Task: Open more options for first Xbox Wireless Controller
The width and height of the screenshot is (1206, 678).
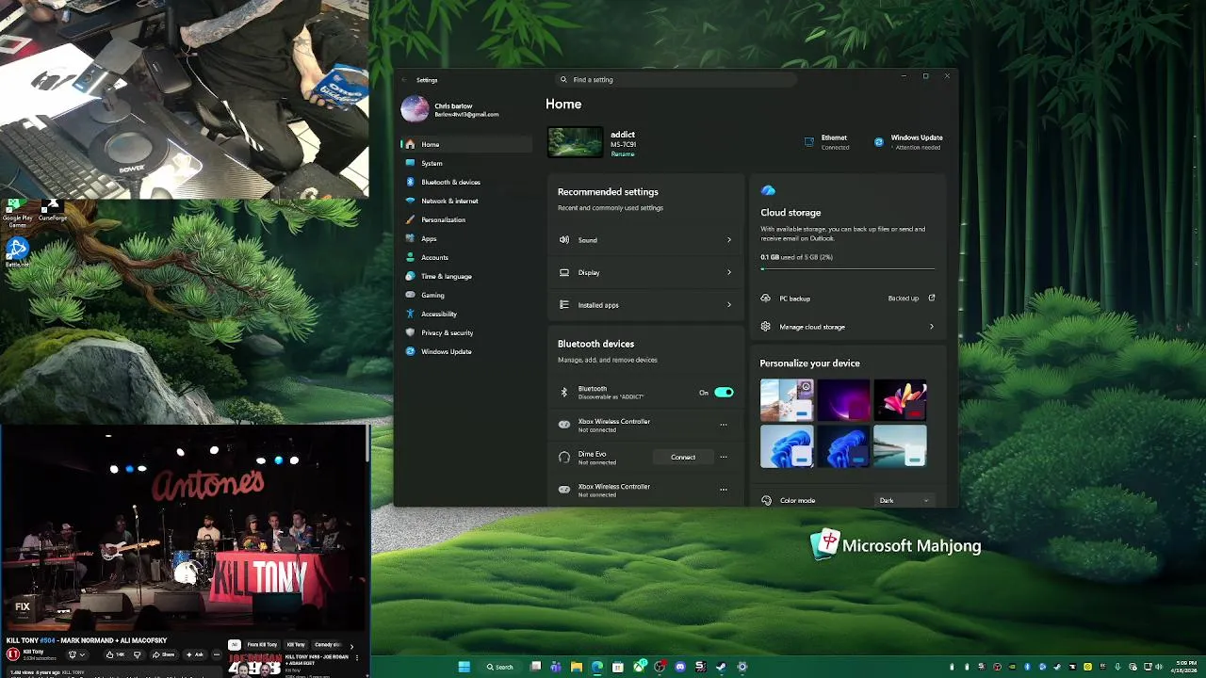Action: point(724,425)
